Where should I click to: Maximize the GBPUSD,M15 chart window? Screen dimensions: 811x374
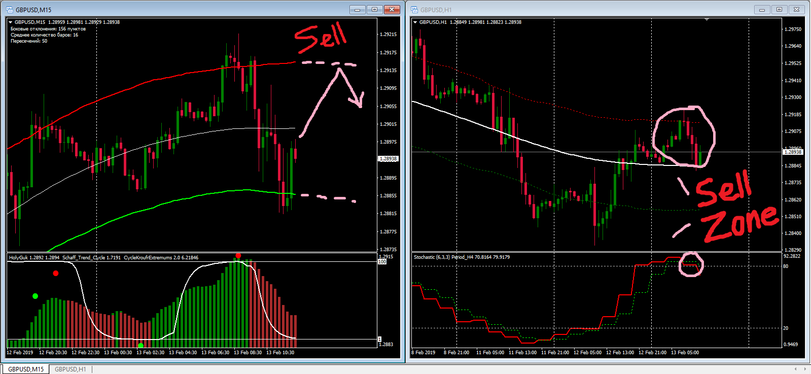coord(375,10)
